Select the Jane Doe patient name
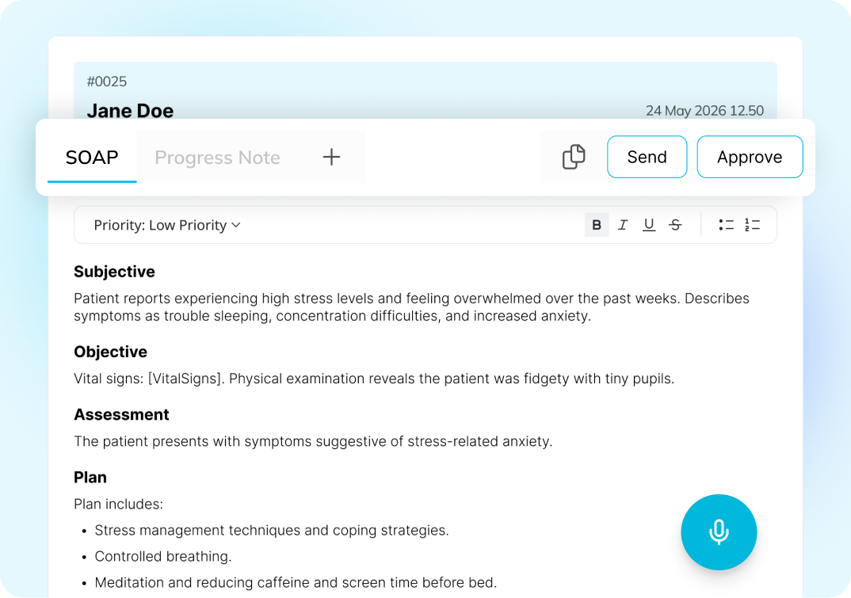Viewport: 851px width, 598px height. tap(130, 111)
